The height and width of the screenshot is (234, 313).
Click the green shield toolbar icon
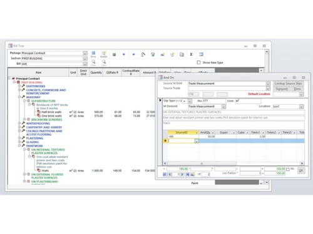153,54
